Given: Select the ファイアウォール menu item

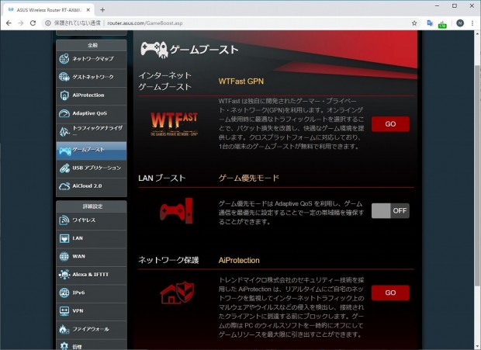Looking at the screenshot, I should click(92, 329).
